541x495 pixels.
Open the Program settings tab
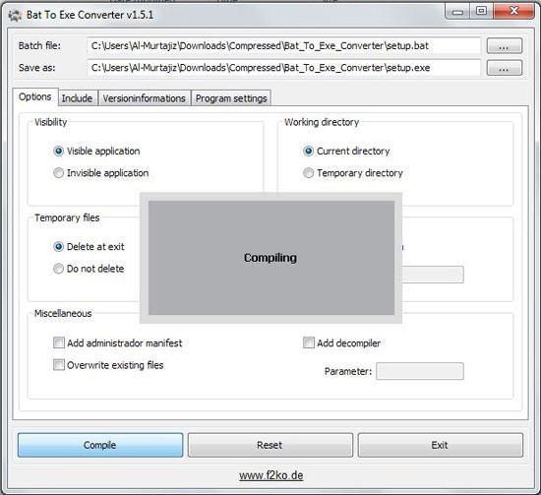[231, 98]
